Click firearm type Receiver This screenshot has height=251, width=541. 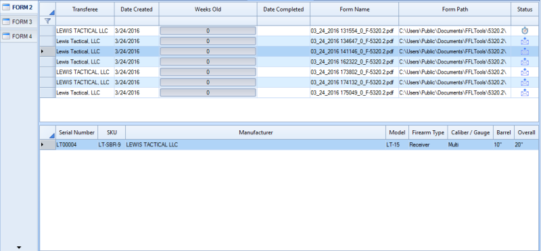(x=419, y=145)
